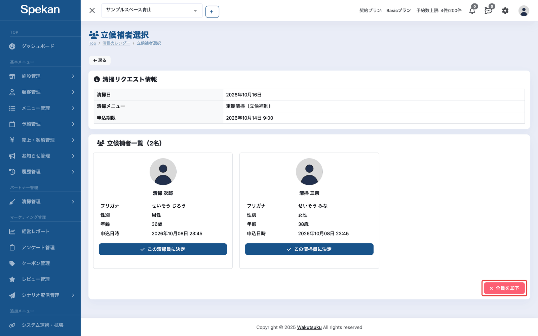Image resolution: width=538 pixels, height=336 pixels.
Task: Open the user profile avatar menu
Action: click(x=524, y=11)
